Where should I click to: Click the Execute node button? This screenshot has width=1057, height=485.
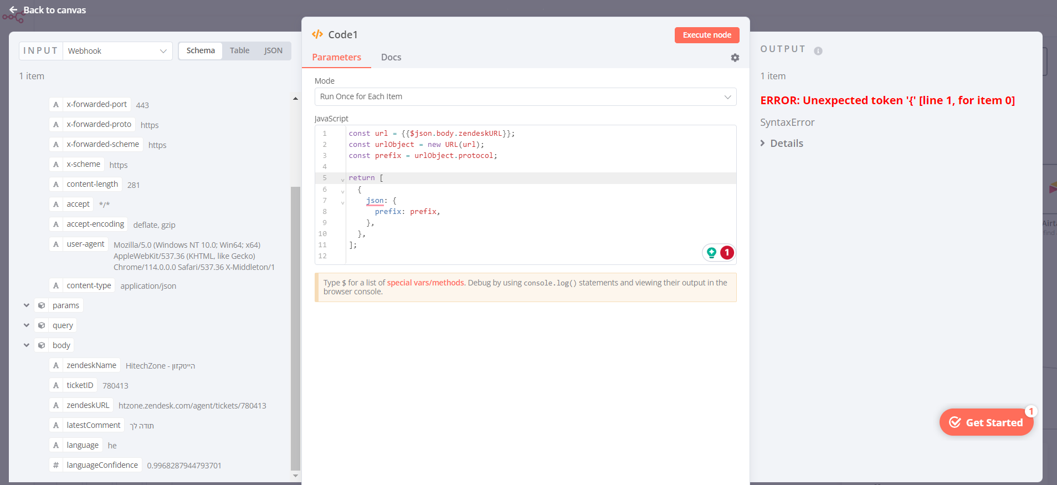(x=707, y=35)
